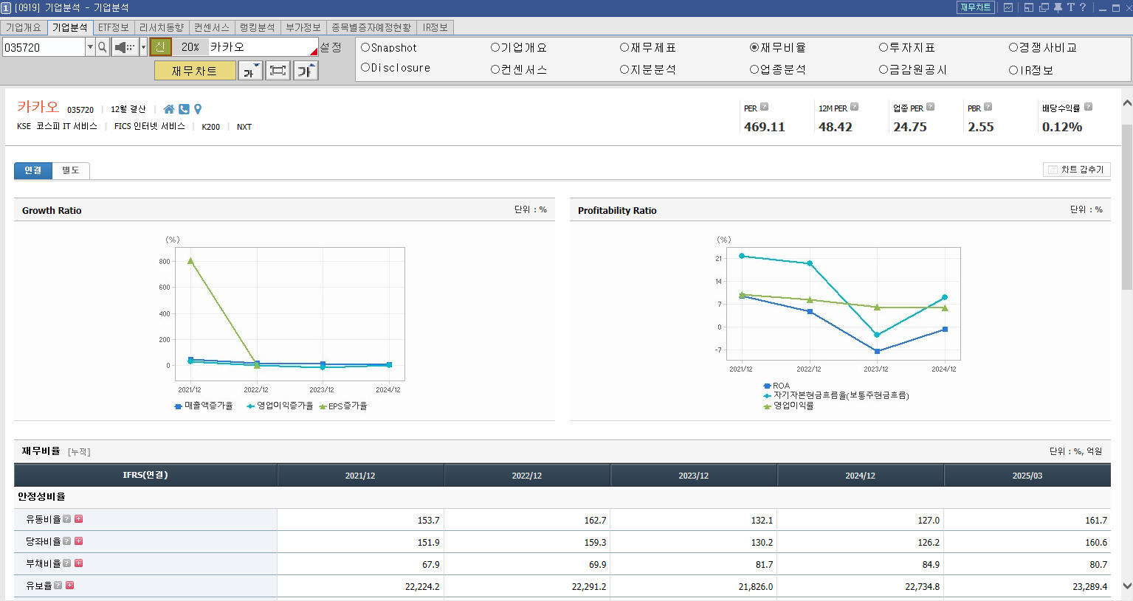The width and height of the screenshot is (1133, 601).
Task: Click the 20% margin indicator
Action: [x=190, y=47]
